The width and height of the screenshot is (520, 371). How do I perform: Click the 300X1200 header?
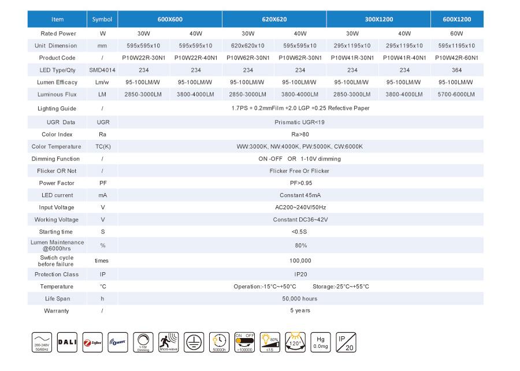coord(378,18)
